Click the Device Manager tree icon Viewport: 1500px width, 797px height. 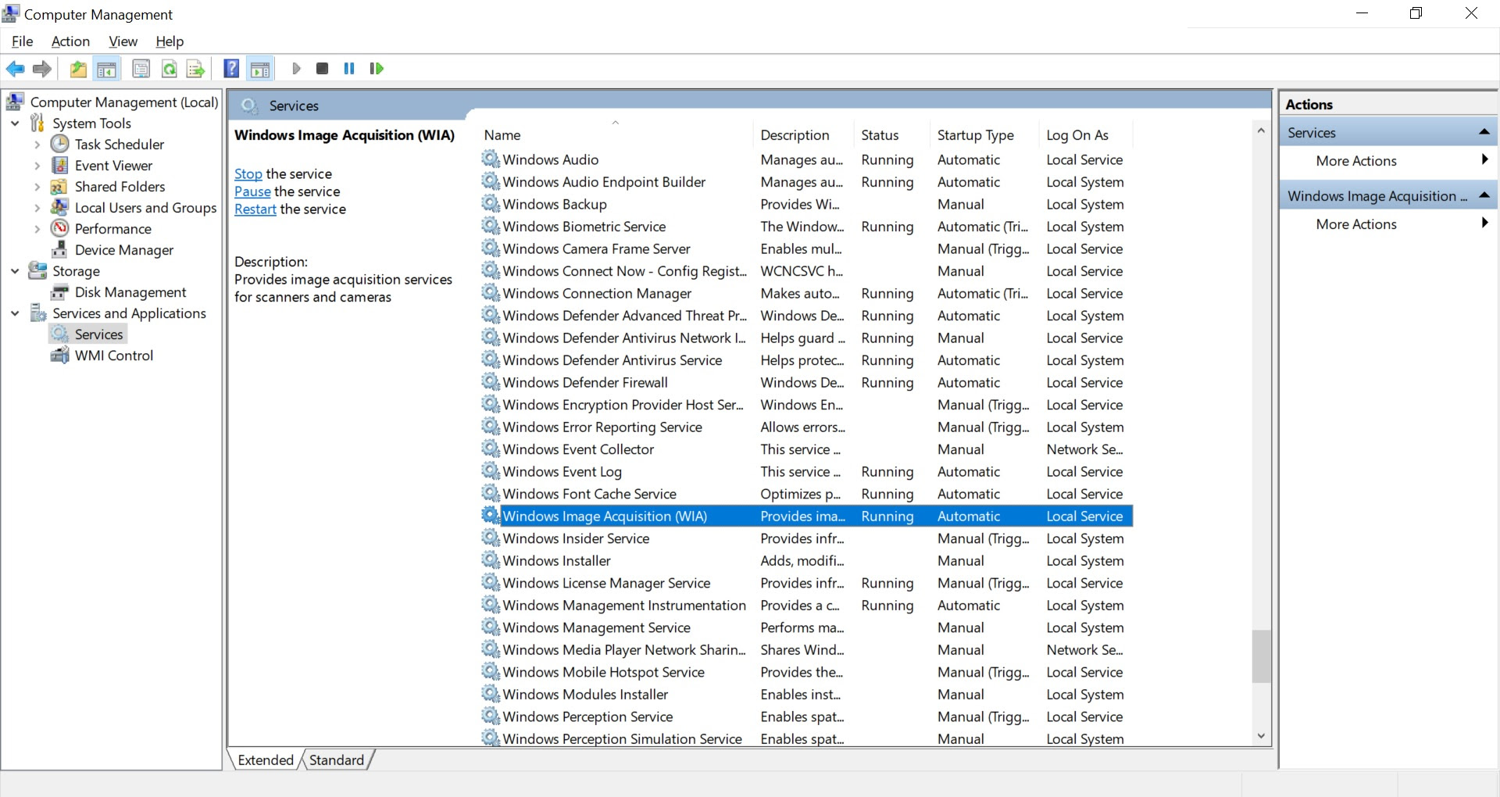click(59, 249)
